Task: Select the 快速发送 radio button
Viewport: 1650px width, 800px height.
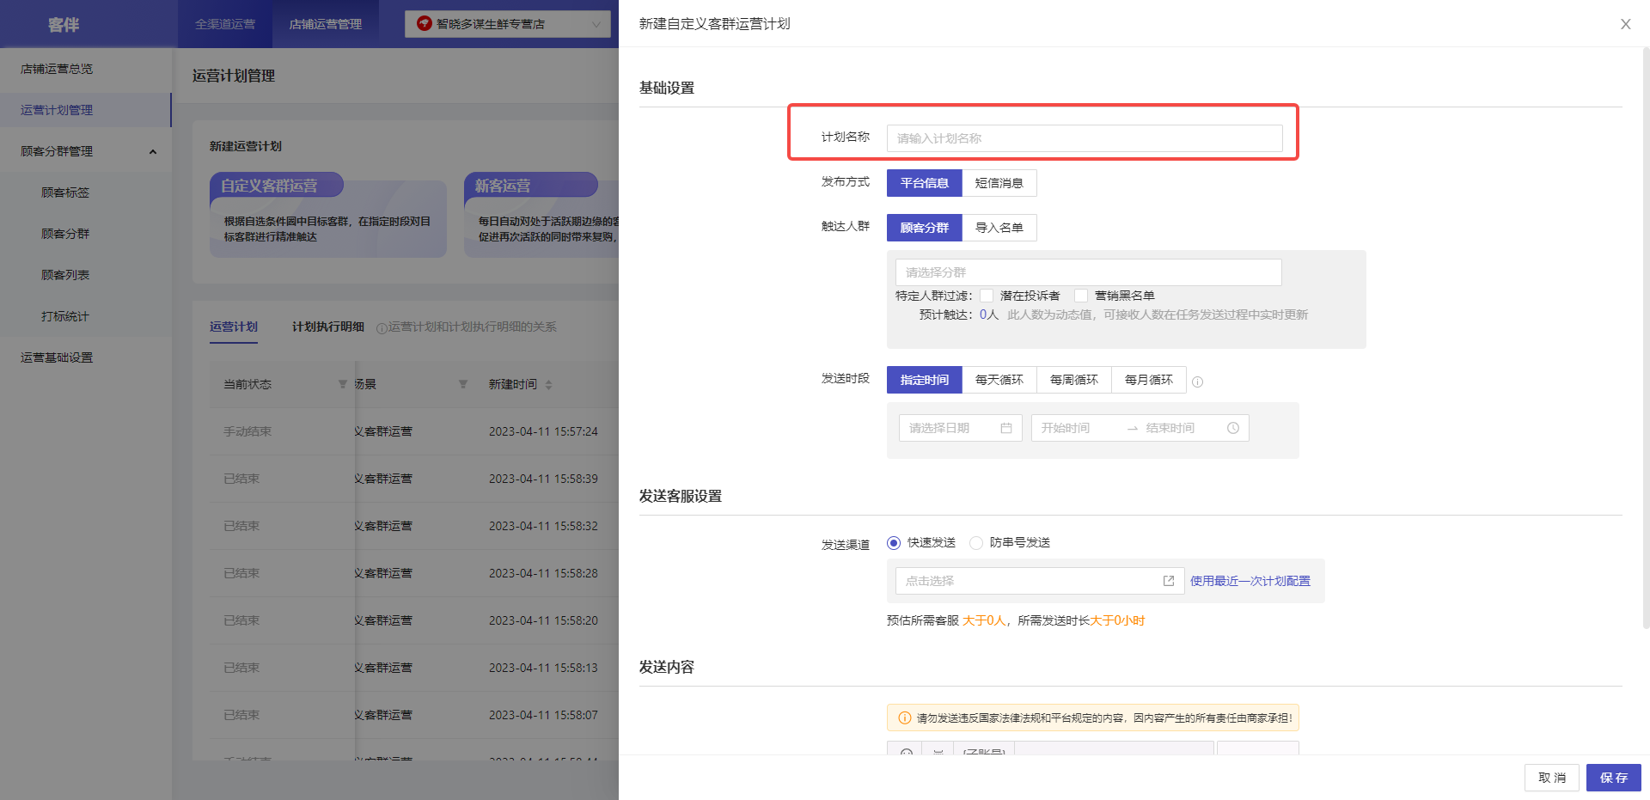Action: pyautogui.click(x=894, y=543)
